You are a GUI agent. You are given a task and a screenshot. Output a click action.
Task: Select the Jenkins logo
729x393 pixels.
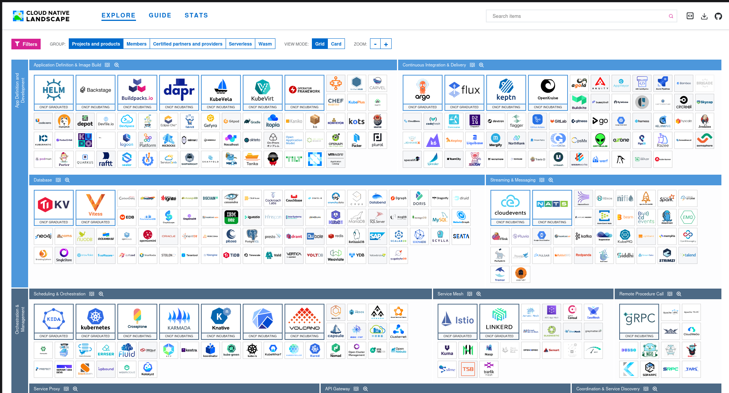705,122
